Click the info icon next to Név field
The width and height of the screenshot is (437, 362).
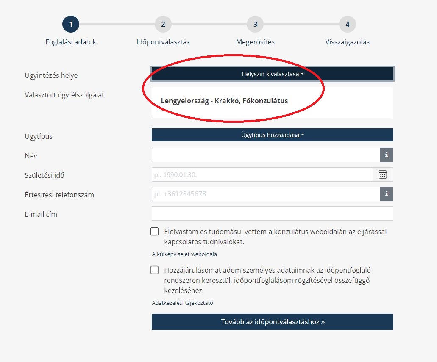coord(386,155)
